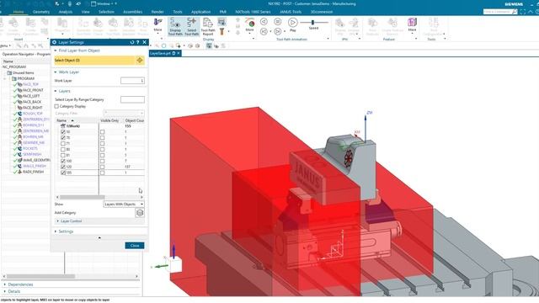Open the Assemblies ribbon tab

(x=133, y=12)
